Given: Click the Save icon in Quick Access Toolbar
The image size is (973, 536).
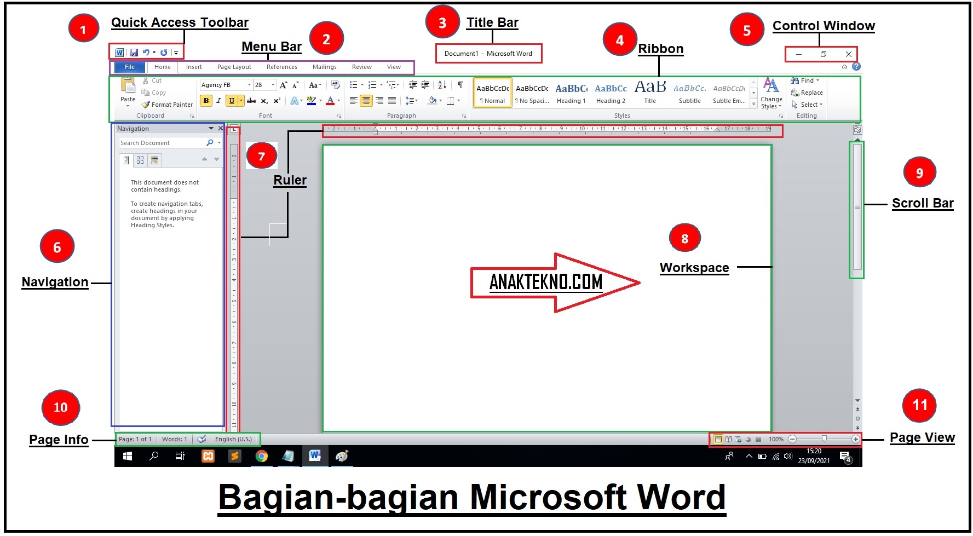Looking at the screenshot, I should [x=134, y=53].
